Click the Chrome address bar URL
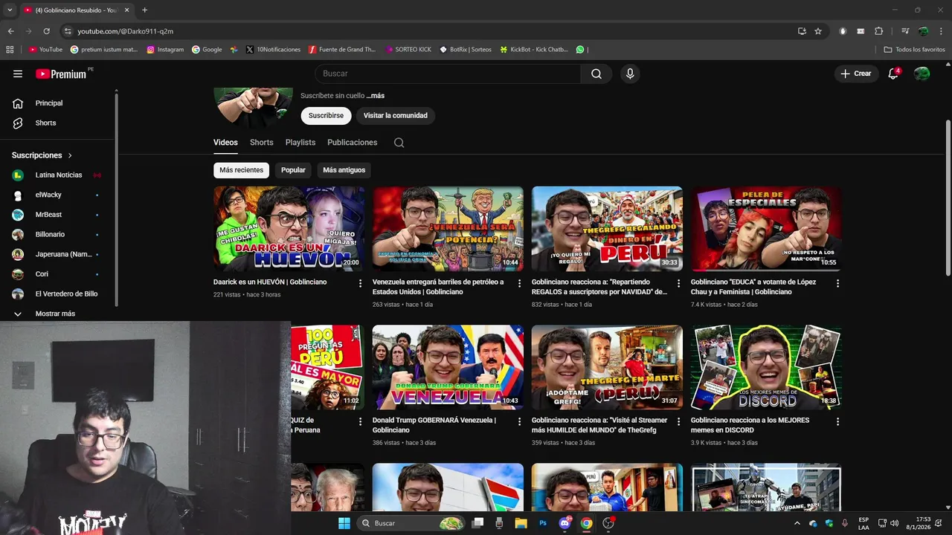 coord(126,31)
